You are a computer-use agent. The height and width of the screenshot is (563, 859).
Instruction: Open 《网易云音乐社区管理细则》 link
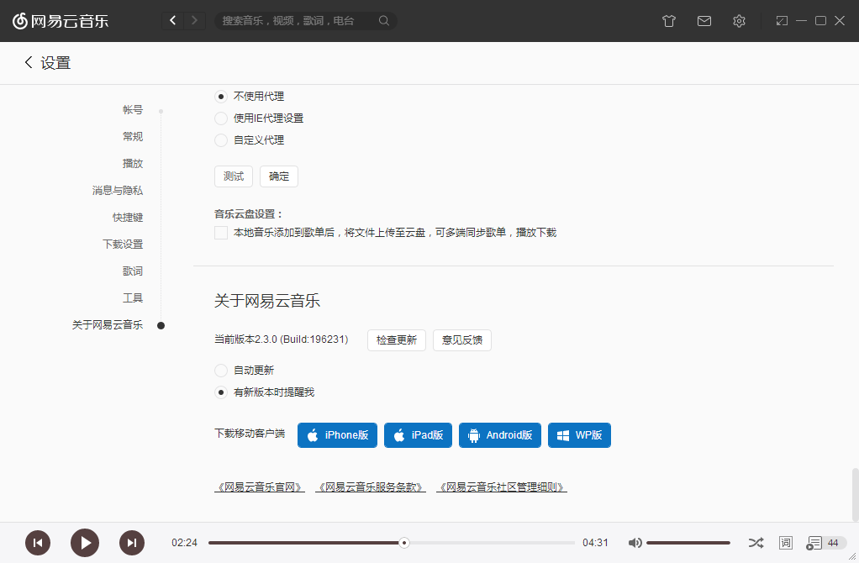click(x=501, y=487)
